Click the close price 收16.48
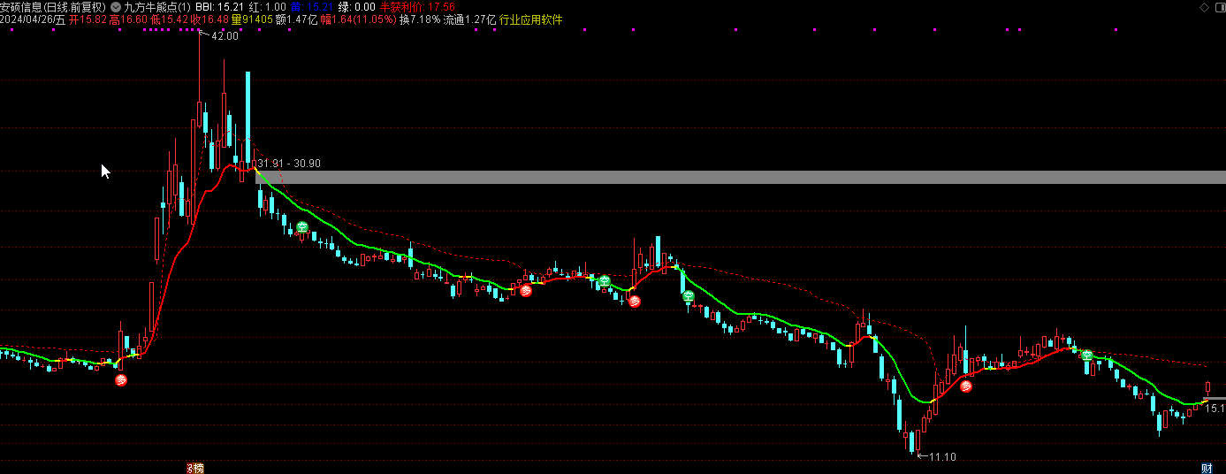The height and width of the screenshot is (474, 1226). pos(209,19)
